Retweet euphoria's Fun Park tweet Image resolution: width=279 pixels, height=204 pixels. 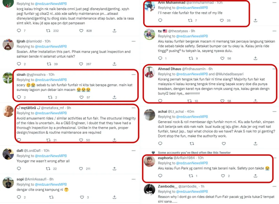click(x=191, y=176)
